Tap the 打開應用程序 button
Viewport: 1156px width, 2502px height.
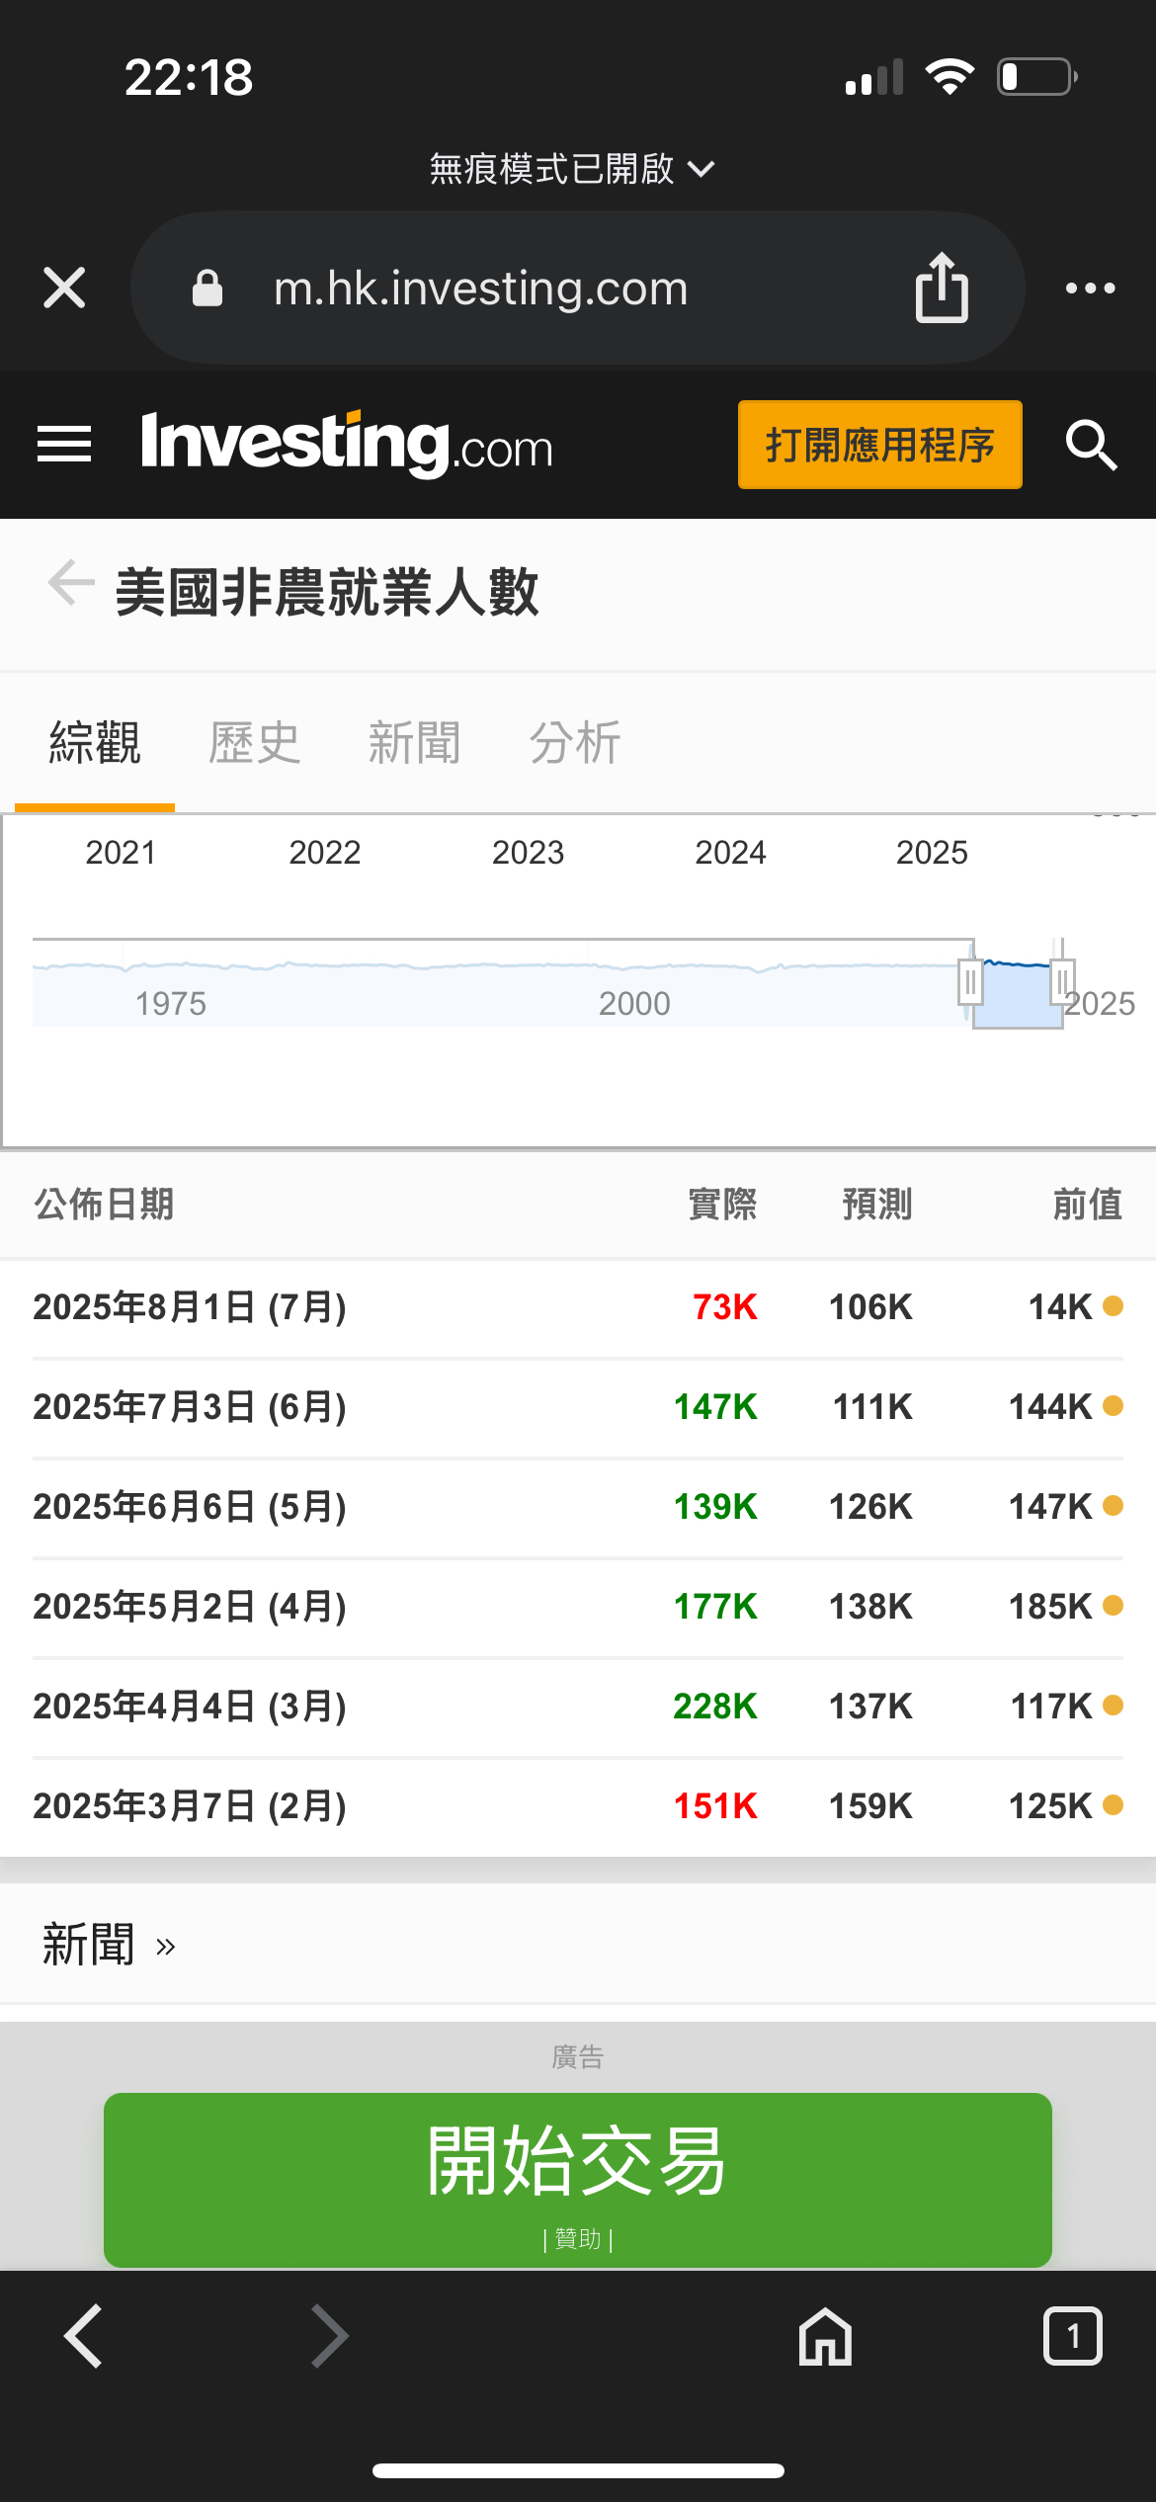pyautogui.click(x=879, y=445)
